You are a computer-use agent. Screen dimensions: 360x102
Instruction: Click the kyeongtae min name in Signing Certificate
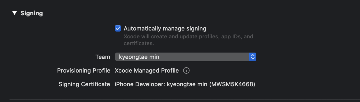pyautogui.click(x=187, y=84)
